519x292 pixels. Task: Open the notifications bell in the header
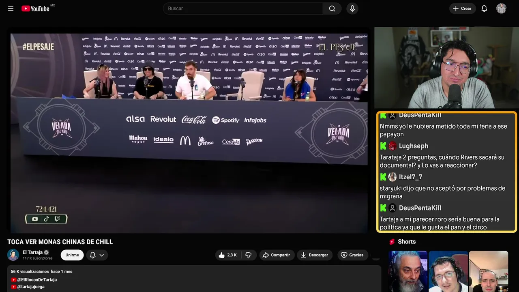(484, 9)
